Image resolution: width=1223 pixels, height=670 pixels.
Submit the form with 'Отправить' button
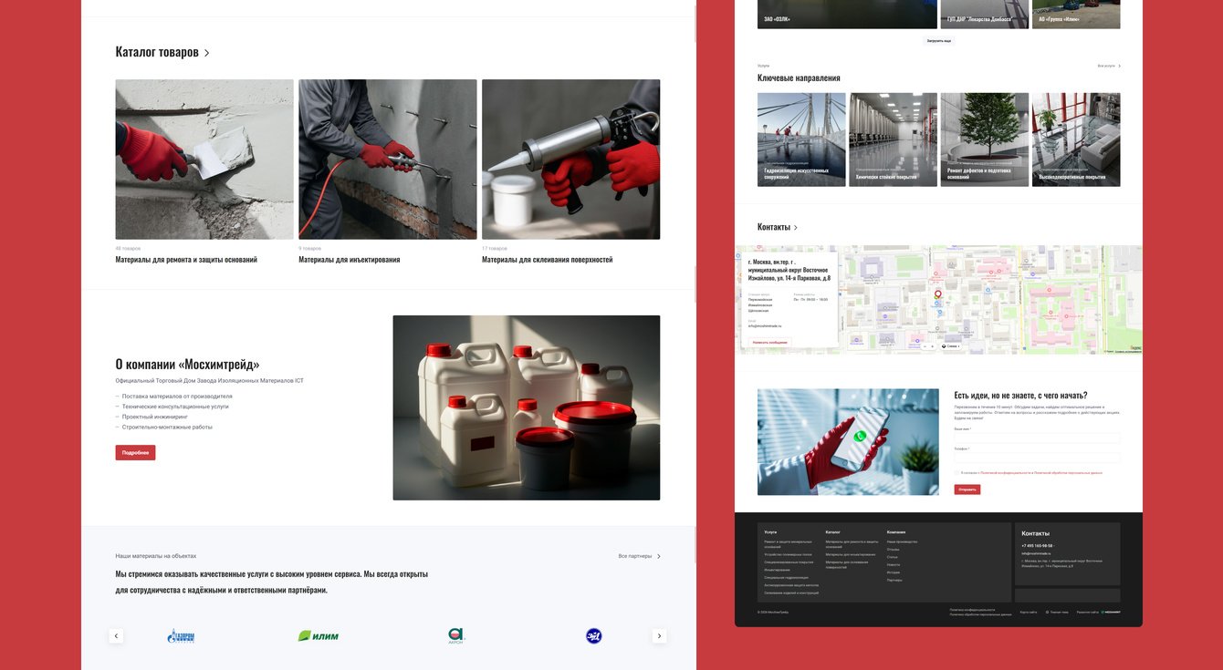pos(967,490)
